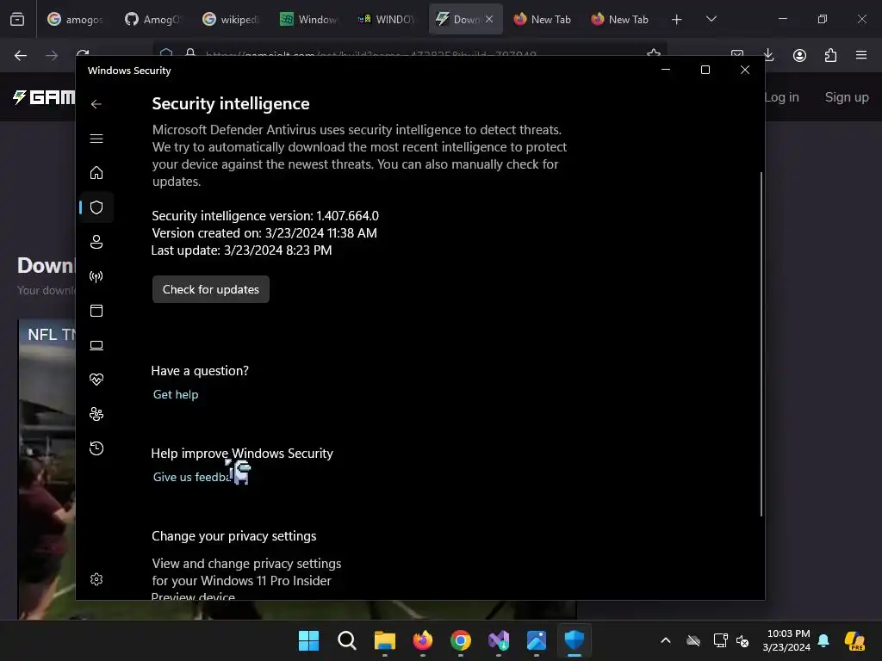Screen dimensions: 882x661
Task: Click Change your privacy settings text
Action: point(234,535)
